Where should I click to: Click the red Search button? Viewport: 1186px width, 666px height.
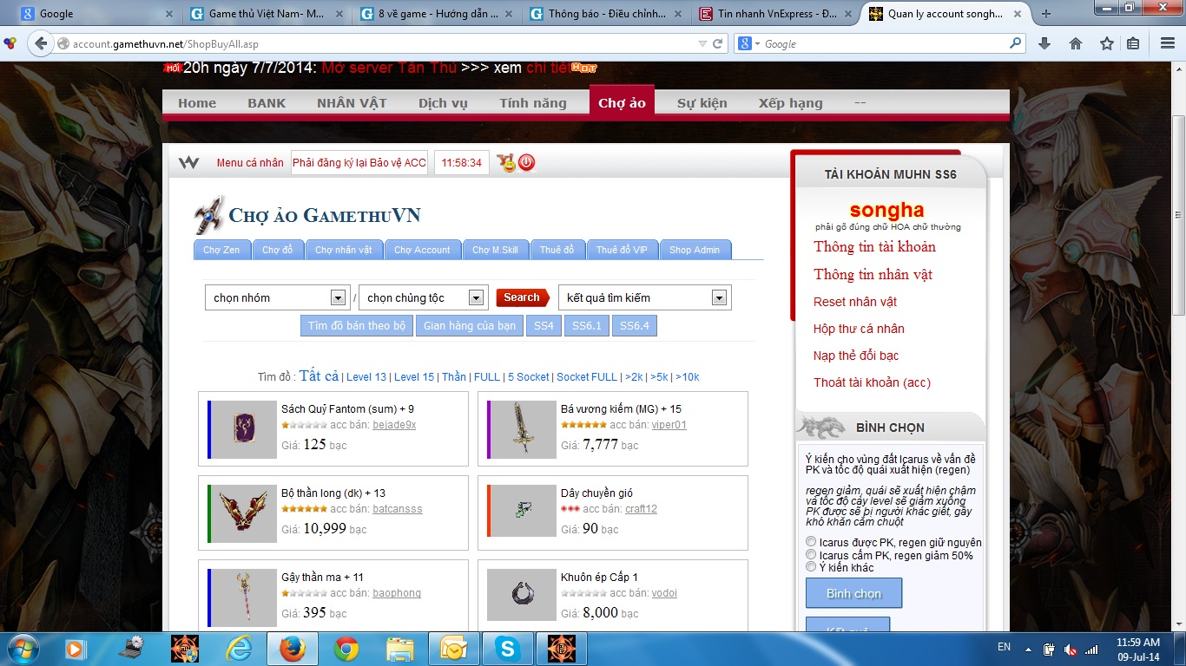[x=523, y=297]
